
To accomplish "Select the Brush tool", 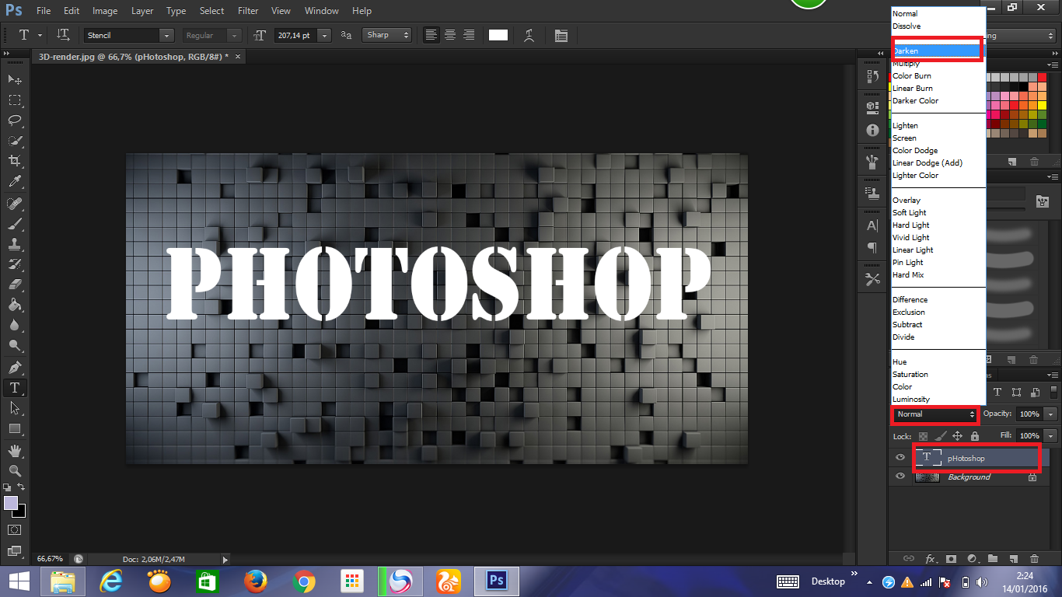I will click(15, 223).
